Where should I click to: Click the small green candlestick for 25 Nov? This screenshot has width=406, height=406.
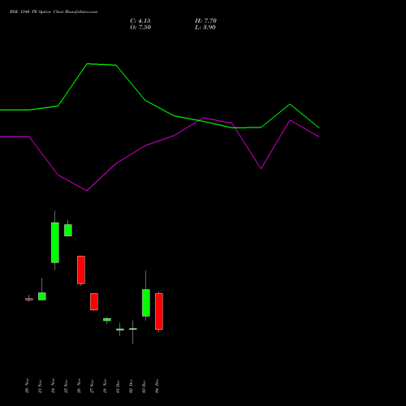(68, 230)
